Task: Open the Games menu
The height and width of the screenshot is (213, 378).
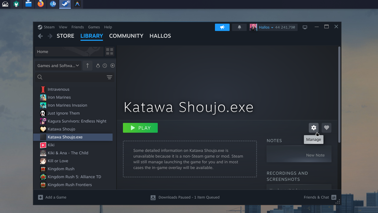Action: point(94,27)
